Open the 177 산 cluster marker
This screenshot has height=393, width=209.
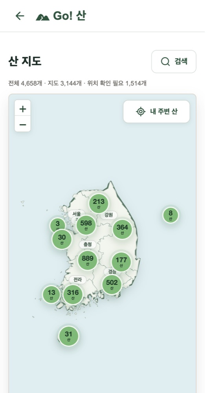[121, 262]
